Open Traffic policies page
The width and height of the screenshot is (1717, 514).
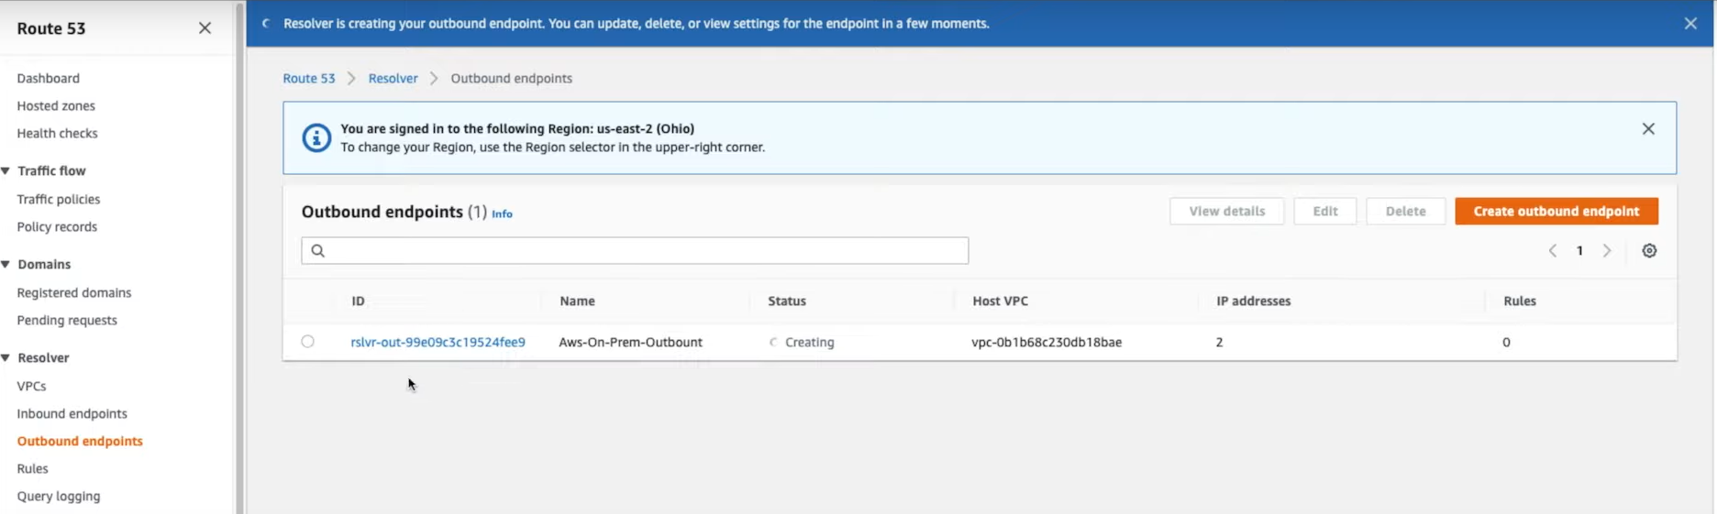click(x=59, y=200)
